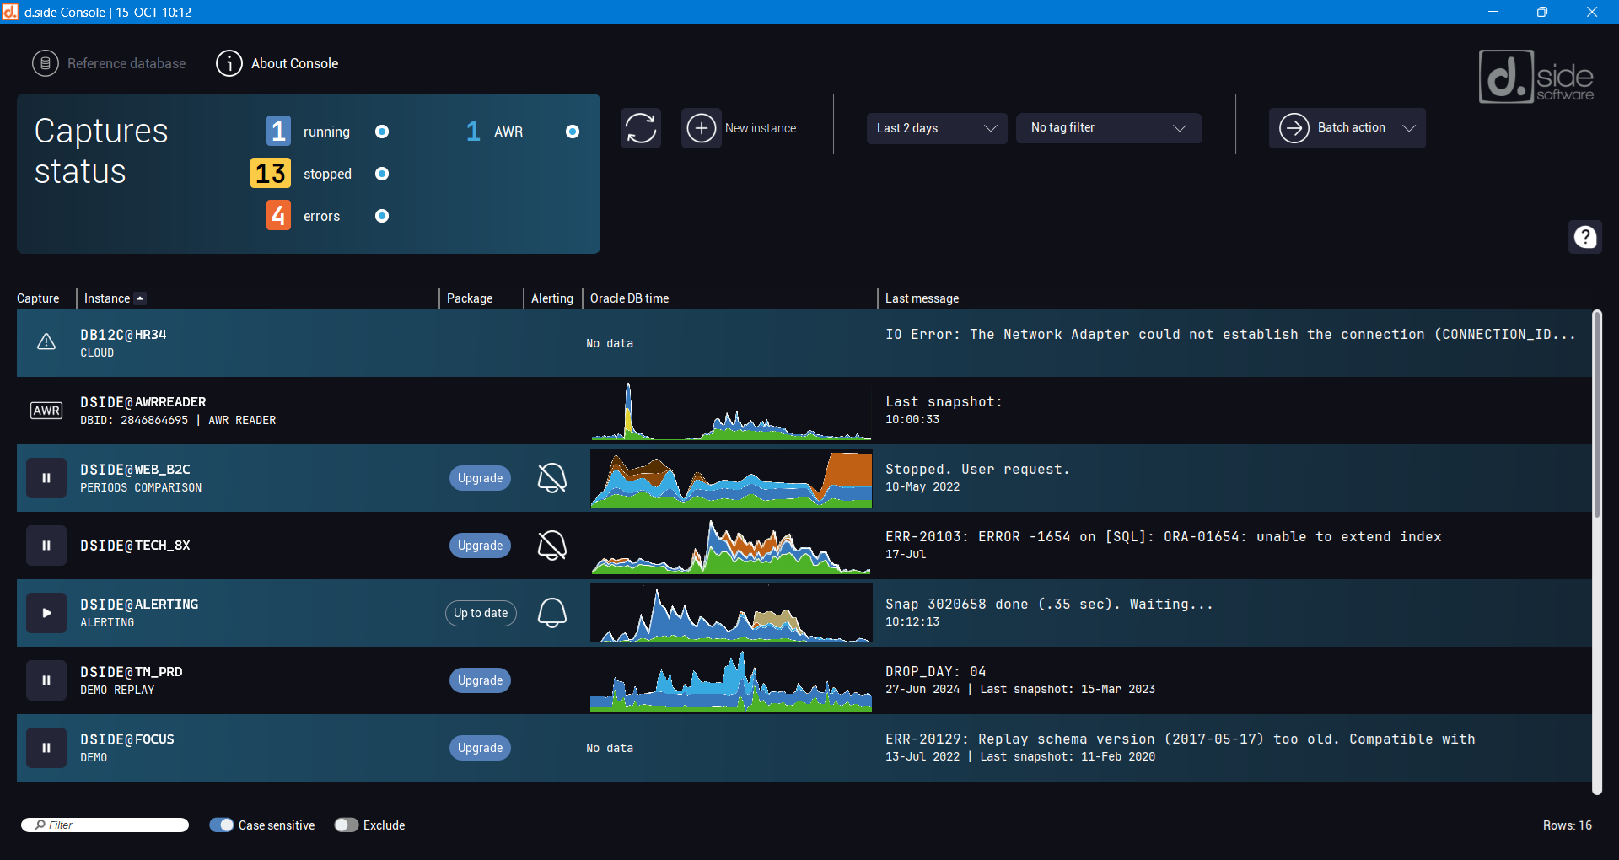Sort by the Instance column header

107,298
